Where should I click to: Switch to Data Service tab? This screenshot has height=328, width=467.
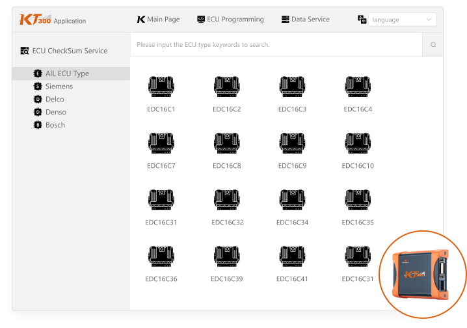point(305,20)
